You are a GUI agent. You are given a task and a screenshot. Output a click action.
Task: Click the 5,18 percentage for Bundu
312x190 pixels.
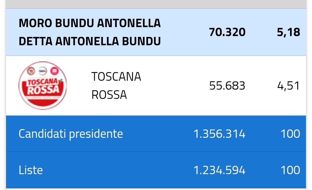(x=288, y=32)
